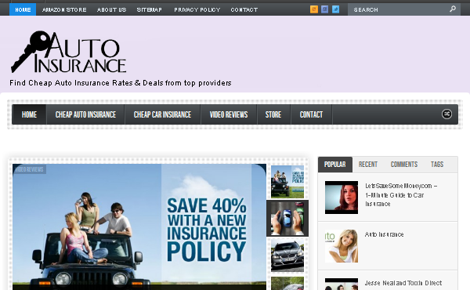Click the tagline Find Cheap Auto Insurance Rates

tap(121, 83)
